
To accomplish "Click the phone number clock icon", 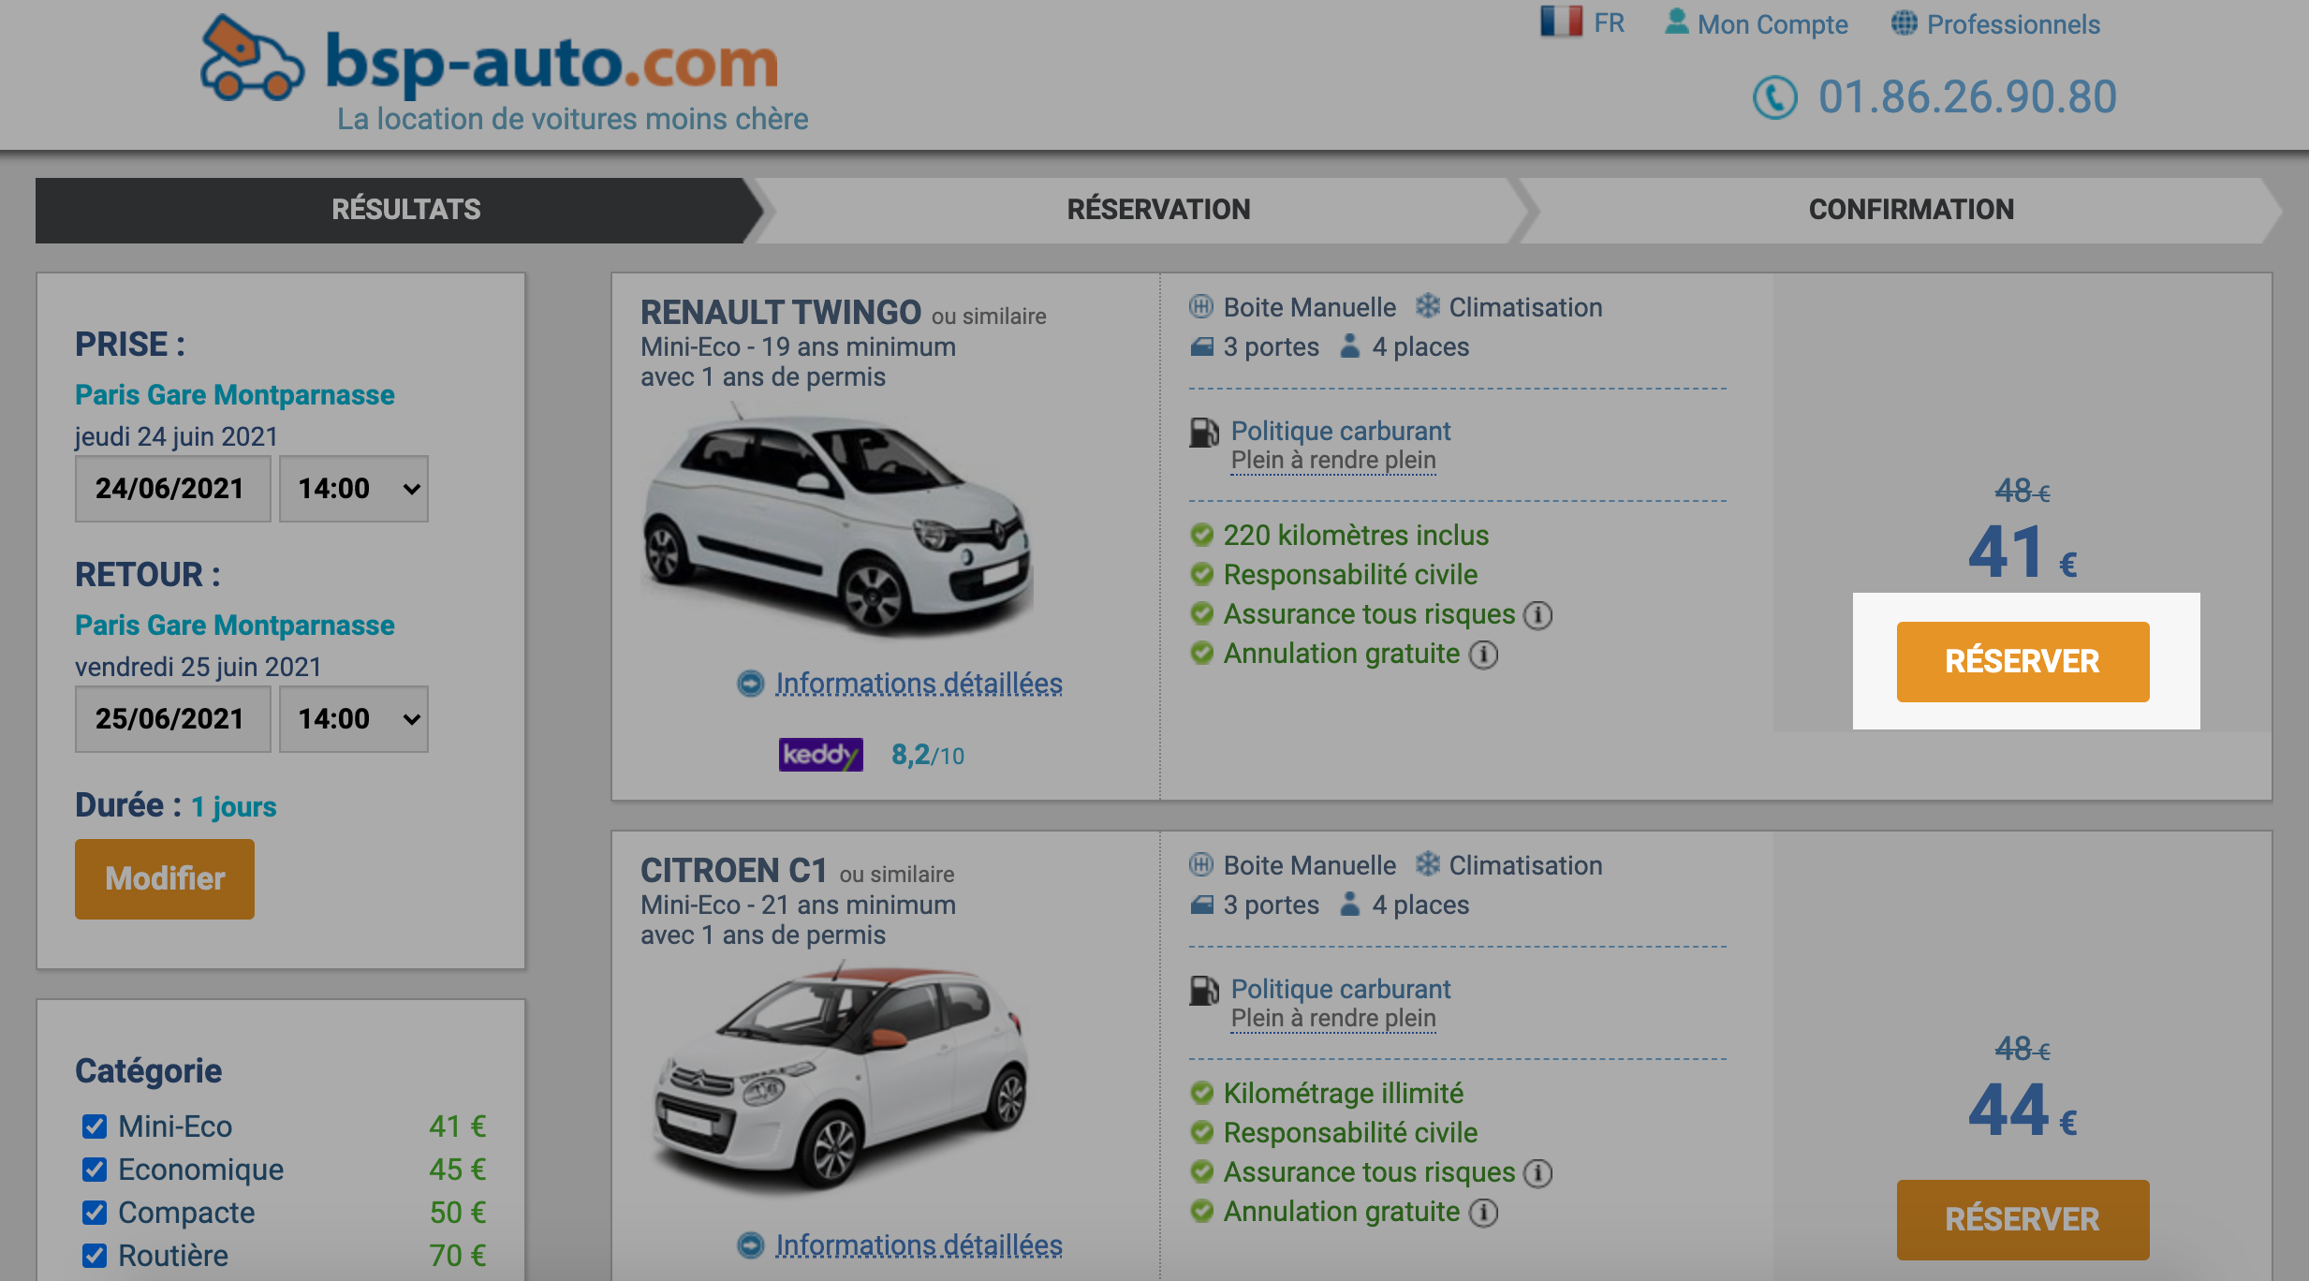I will click(x=1774, y=97).
